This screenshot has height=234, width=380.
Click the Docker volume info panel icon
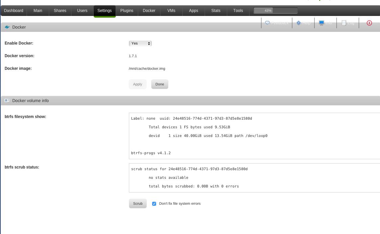7,100
